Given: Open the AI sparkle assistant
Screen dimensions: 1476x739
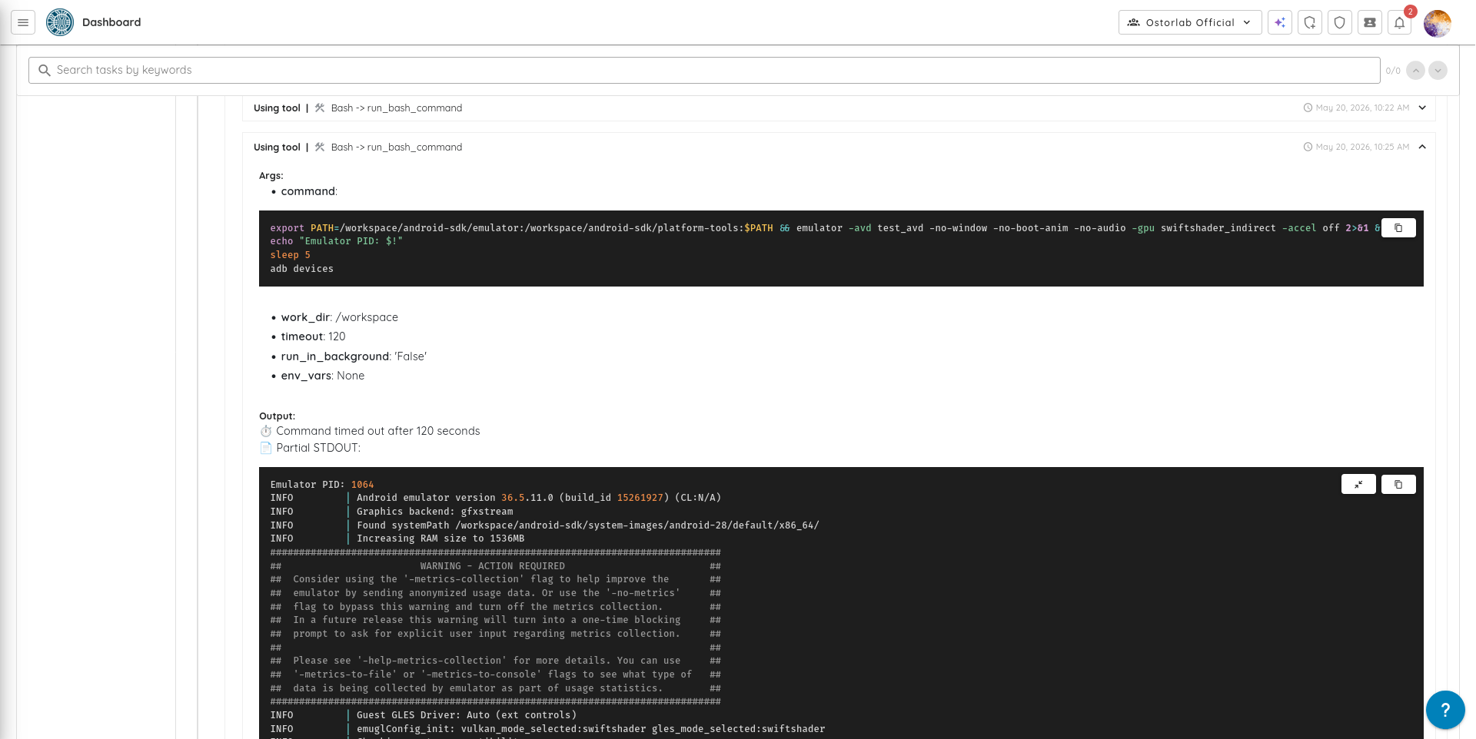Looking at the screenshot, I should click(x=1280, y=22).
